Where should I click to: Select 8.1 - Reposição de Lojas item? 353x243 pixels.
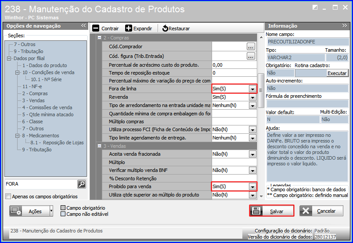pyautogui.click(x=57, y=143)
